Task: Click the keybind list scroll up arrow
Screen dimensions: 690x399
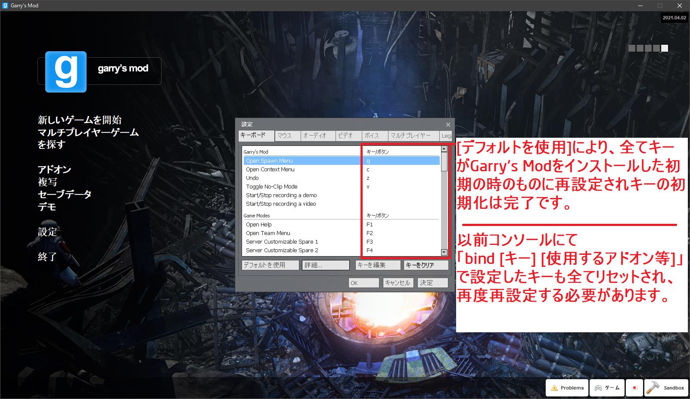Action: [x=444, y=149]
